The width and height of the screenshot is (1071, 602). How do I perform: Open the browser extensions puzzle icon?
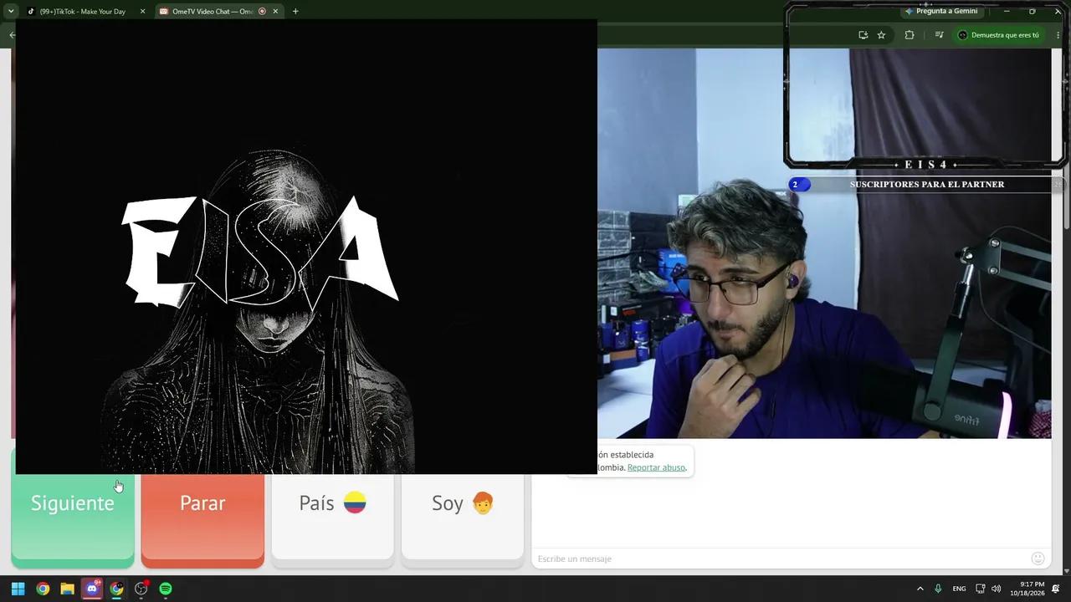pos(910,35)
